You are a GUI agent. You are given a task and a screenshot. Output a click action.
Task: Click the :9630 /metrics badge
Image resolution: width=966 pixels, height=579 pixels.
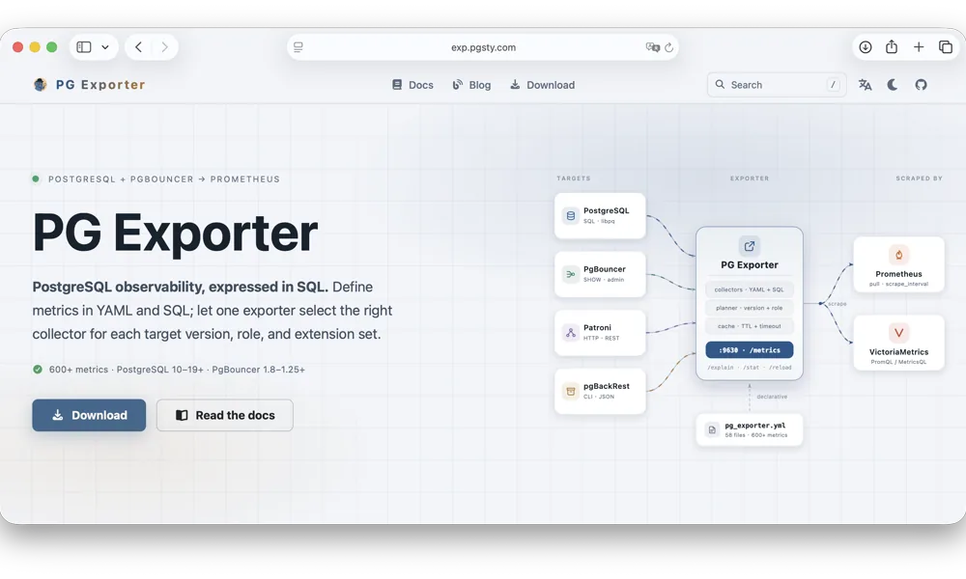pos(750,350)
